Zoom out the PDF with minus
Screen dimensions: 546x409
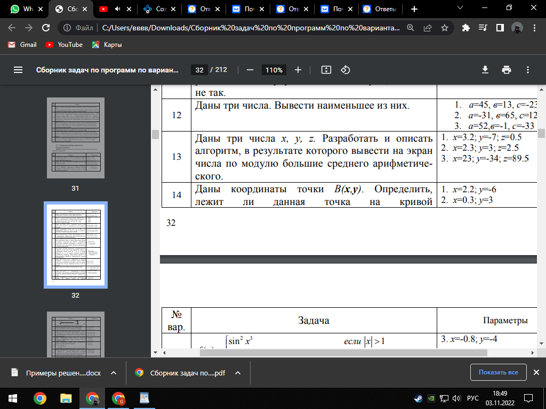pyautogui.click(x=250, y=70)
